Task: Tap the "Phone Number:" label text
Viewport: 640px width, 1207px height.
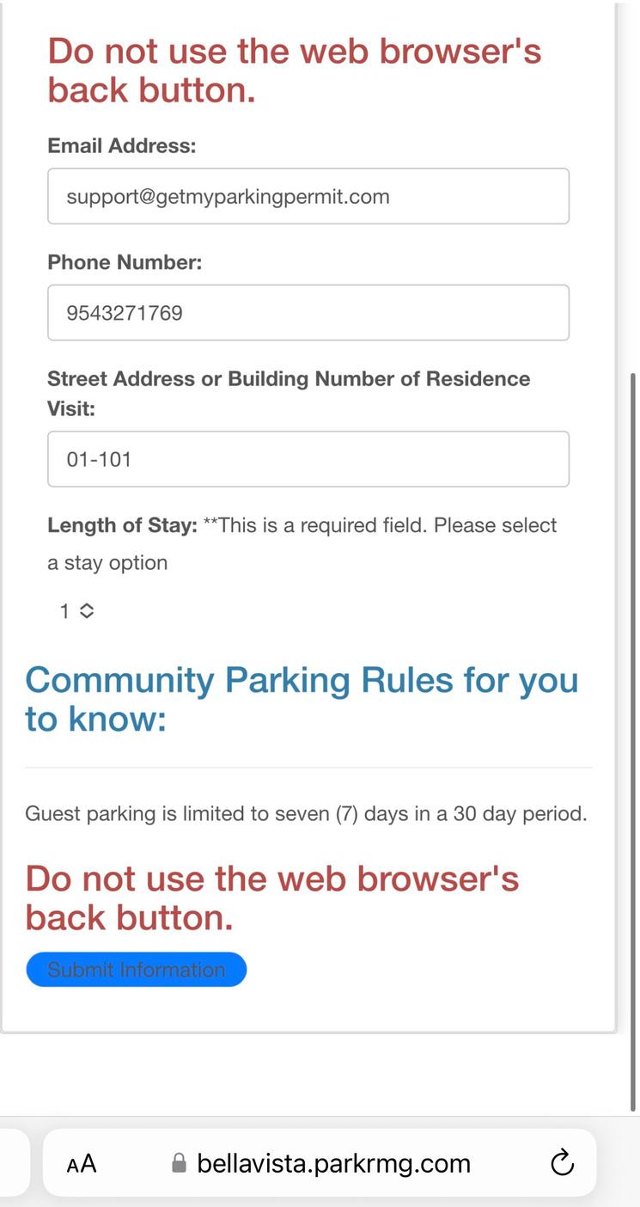Action: [x=125, y=262]
